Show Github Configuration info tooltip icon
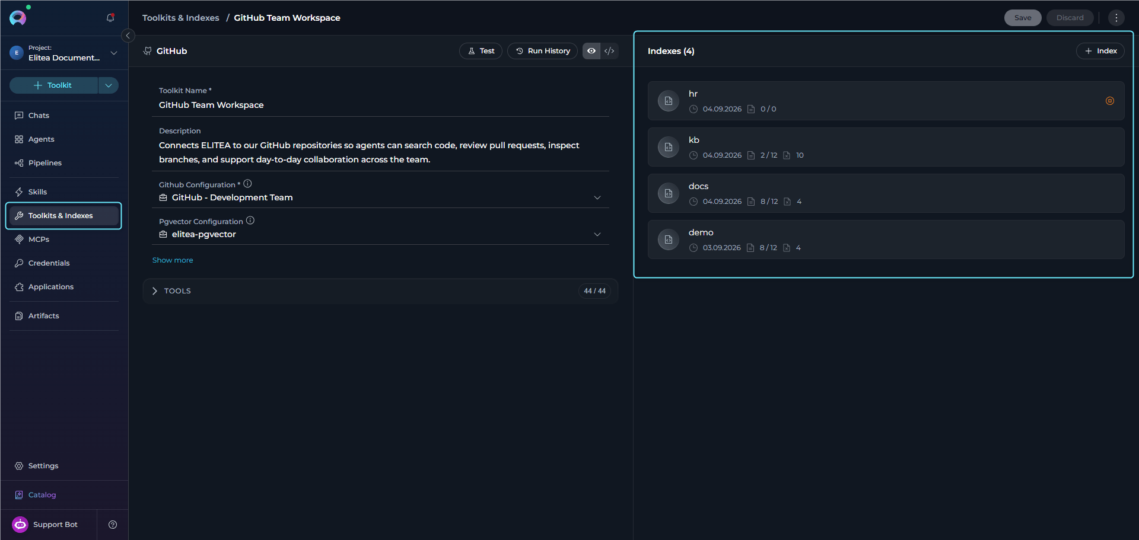 tap(248, 184)
